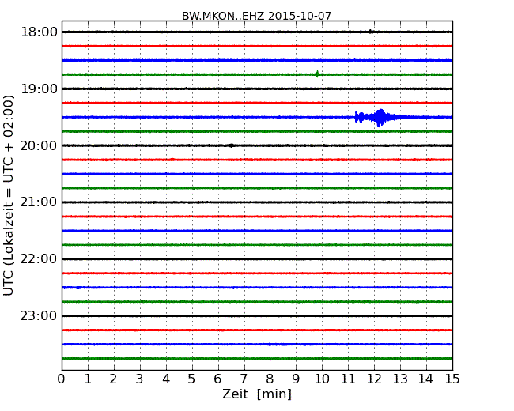514x411 pixels.
Task: Select the 18:00 label on the time axis
Action: coord(39,32)
